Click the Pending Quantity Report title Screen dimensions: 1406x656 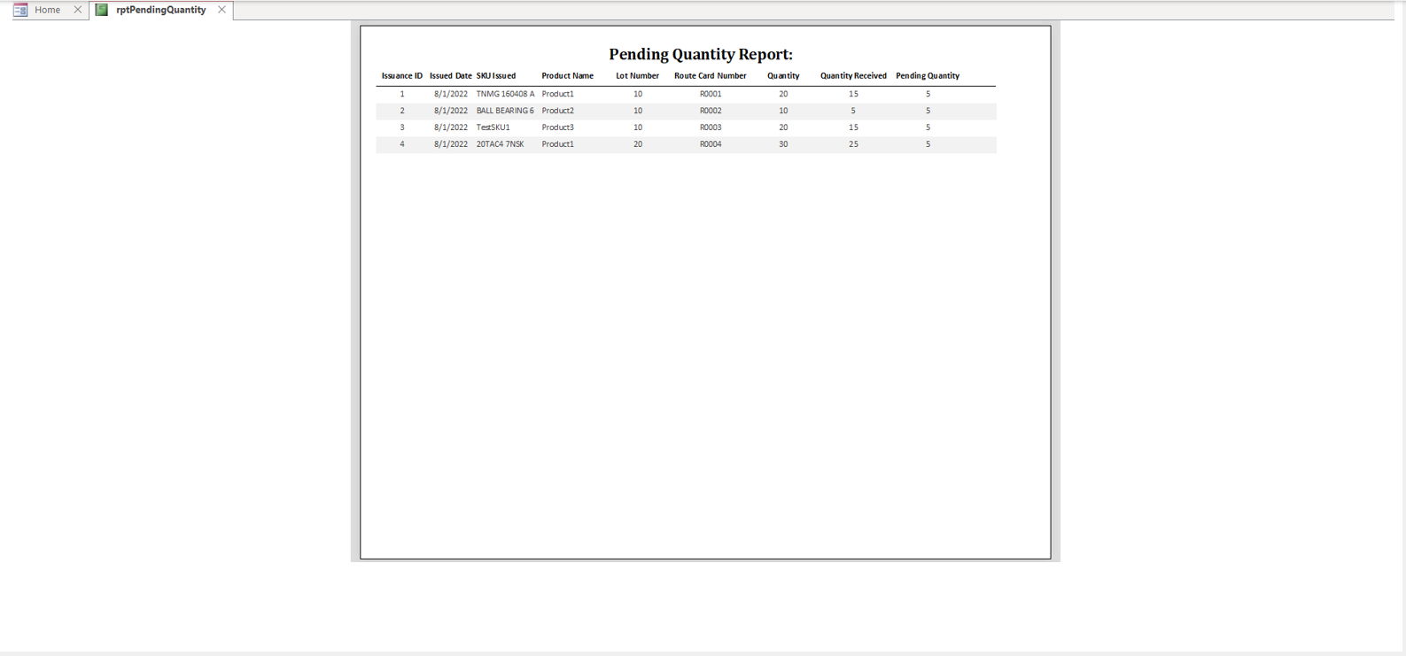tap(700, 55)
